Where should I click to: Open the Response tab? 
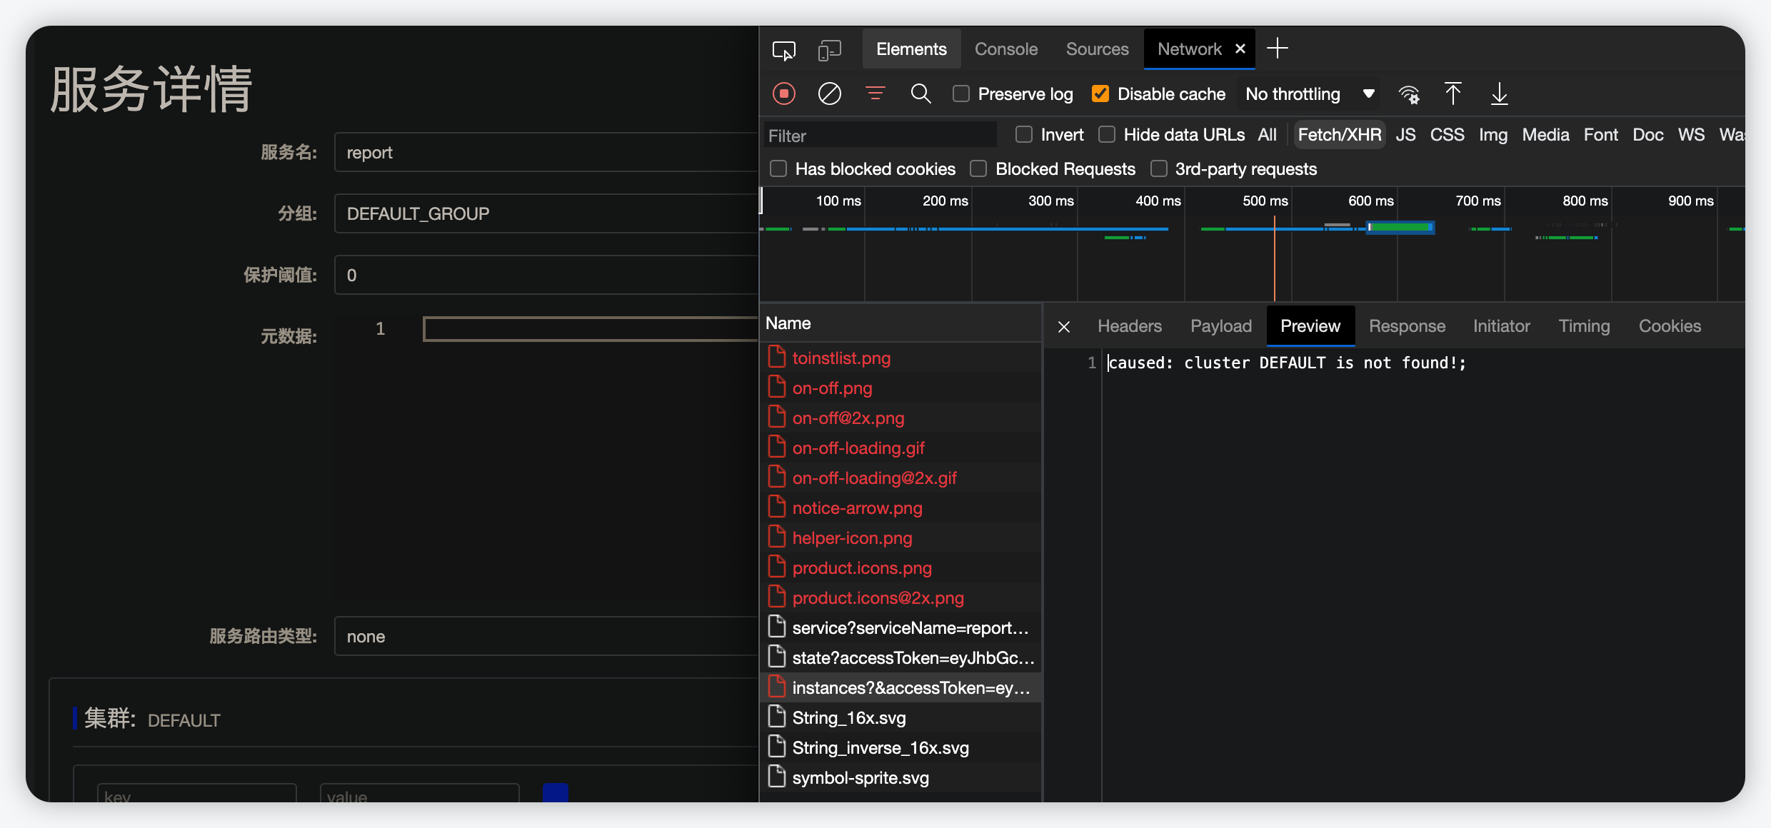tap(1407, 326)
